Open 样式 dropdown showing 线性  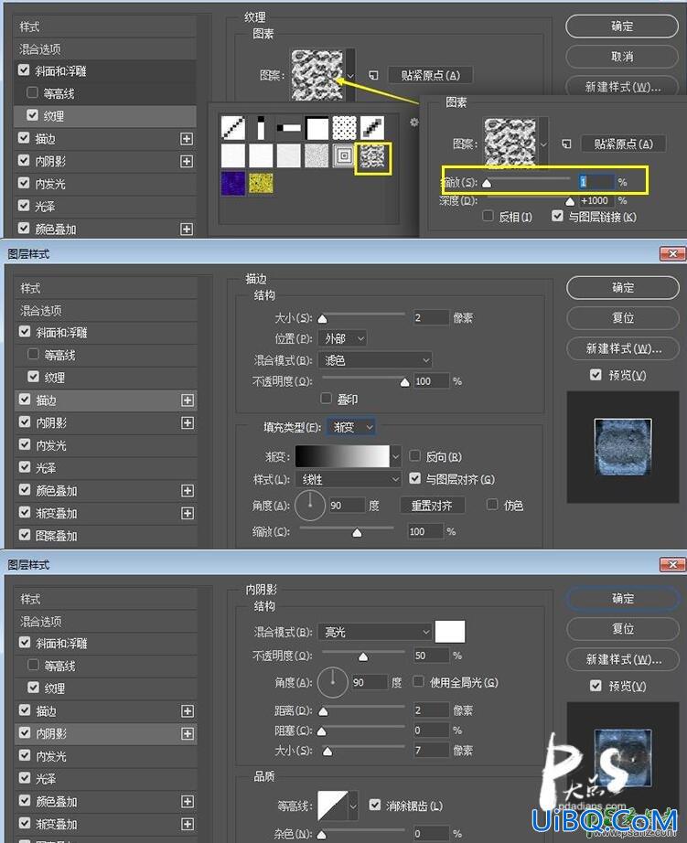coord(348,479)
